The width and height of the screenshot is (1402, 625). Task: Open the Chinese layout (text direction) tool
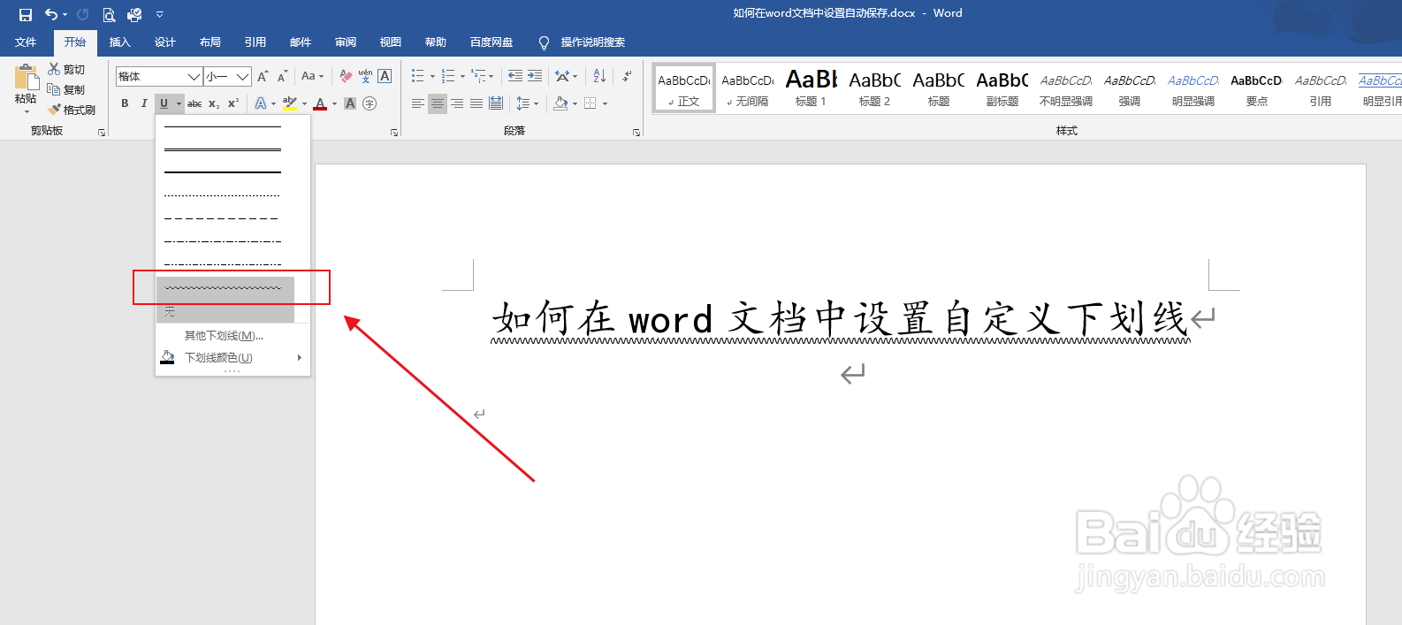click(562, 77)
